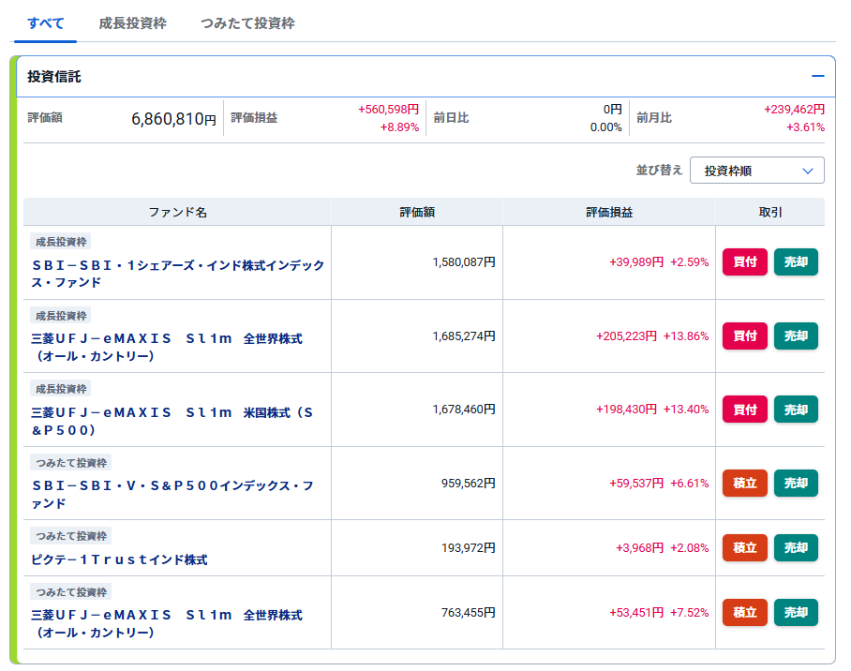Click the 評価額 column header in table
The width and height of the screenshot is (851, 671).
[x=417, y=212]
